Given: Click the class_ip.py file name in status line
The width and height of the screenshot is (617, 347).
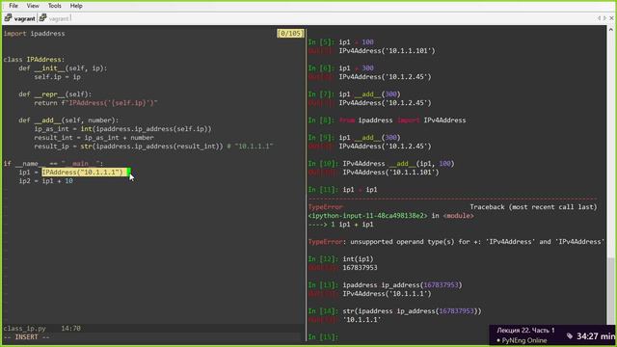Looking at the screenshot, I should tap(25, 328).
